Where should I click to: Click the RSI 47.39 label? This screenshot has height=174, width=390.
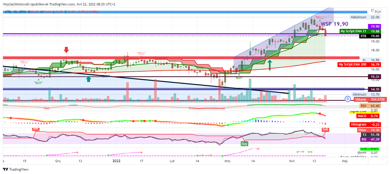pos(370,139)
